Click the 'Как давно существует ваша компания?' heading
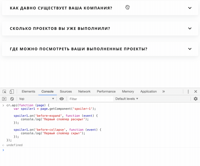This screenshot has width=200, height=166. (x=61, y=8)
